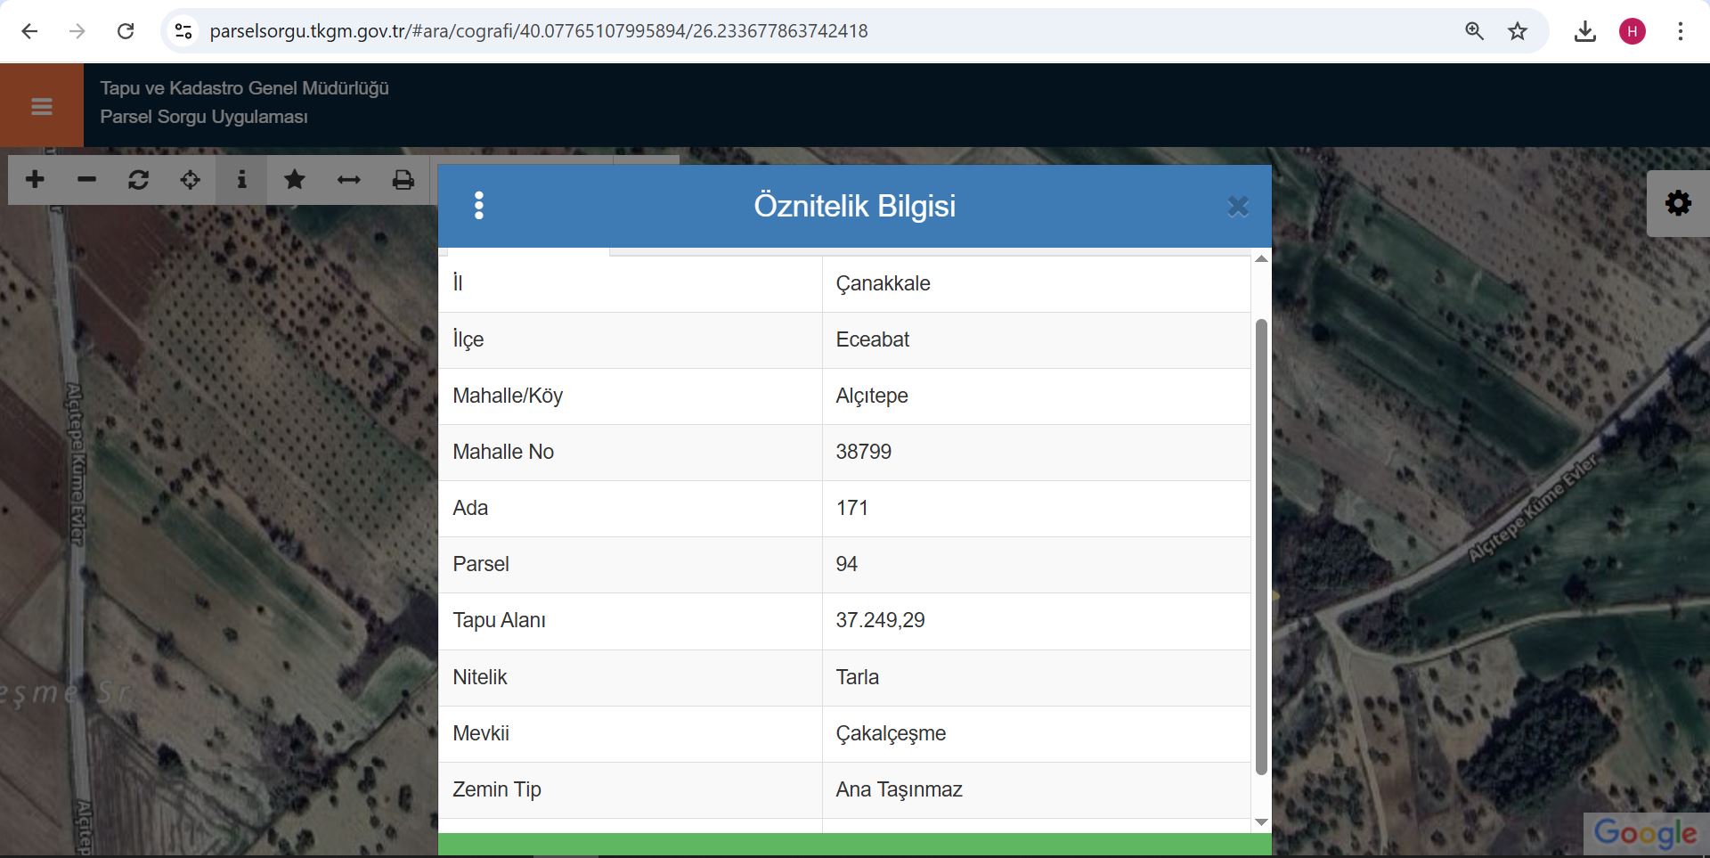Reload the parcel query page

click(x=126, y=31)
